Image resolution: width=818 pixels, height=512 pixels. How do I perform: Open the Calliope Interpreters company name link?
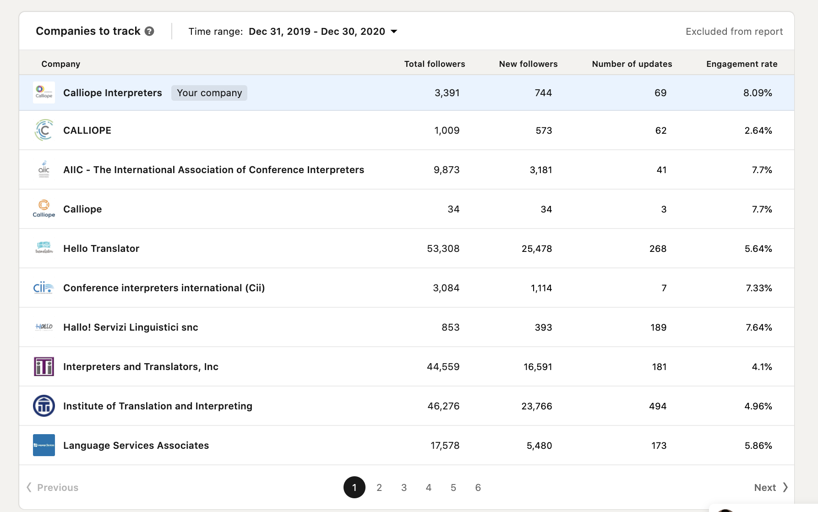(113, 93)
